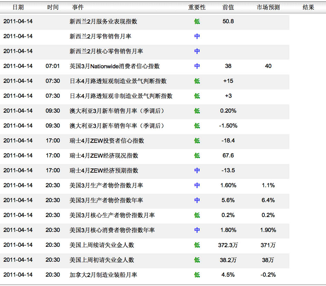Click previous value -1.50%
This screenshot has height=286, width=326.
228,126
